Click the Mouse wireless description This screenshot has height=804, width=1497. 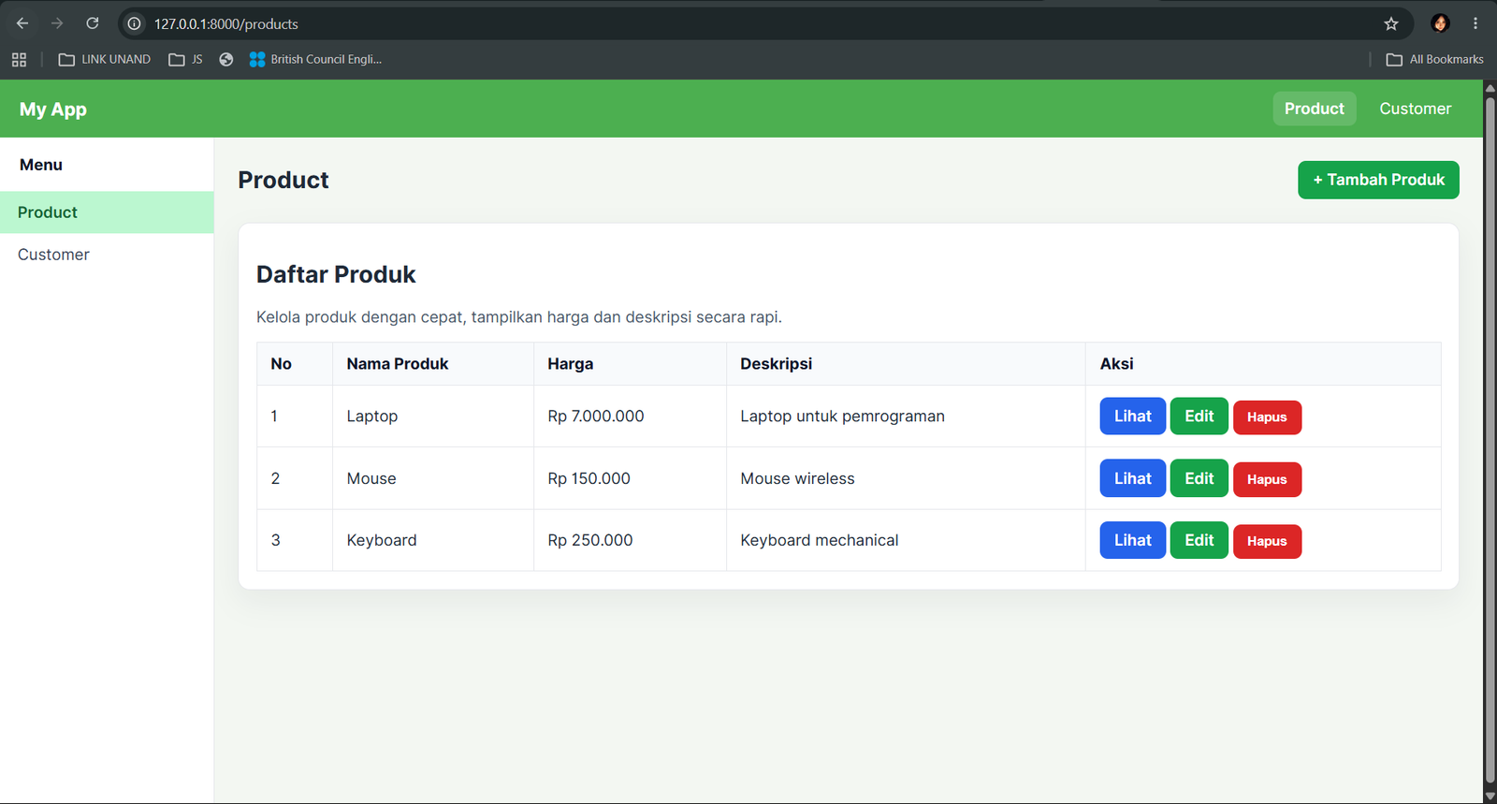click(798, 478)
